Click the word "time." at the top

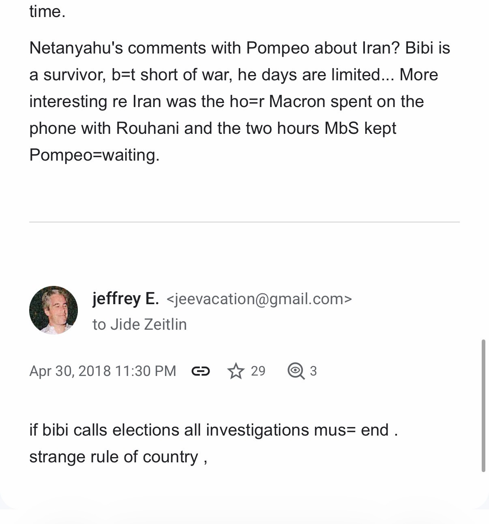[47, 11]
